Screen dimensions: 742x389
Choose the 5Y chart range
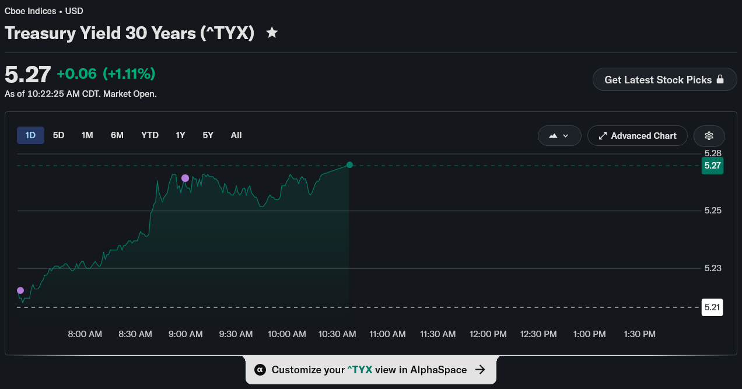[208, 135]
